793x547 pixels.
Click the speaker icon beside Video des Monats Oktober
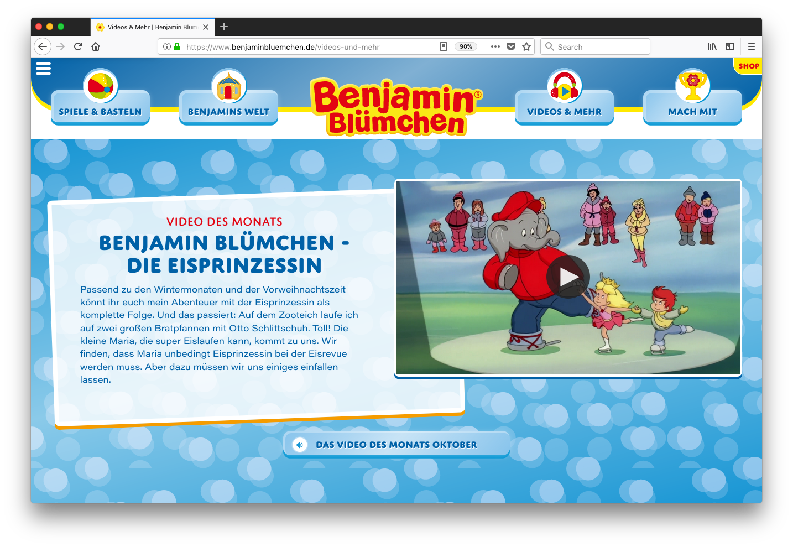point(300,445)
